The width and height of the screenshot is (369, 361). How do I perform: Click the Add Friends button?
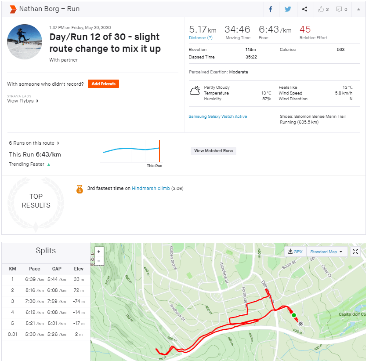coord(103,84)
